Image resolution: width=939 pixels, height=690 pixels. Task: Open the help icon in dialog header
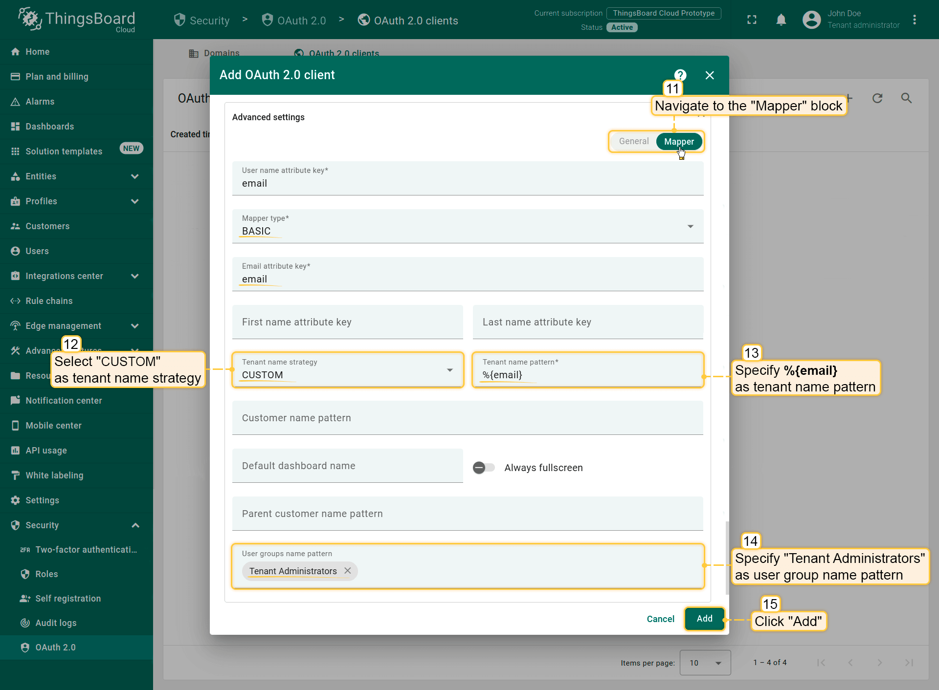pyautogui.click(x=680, y=75)
